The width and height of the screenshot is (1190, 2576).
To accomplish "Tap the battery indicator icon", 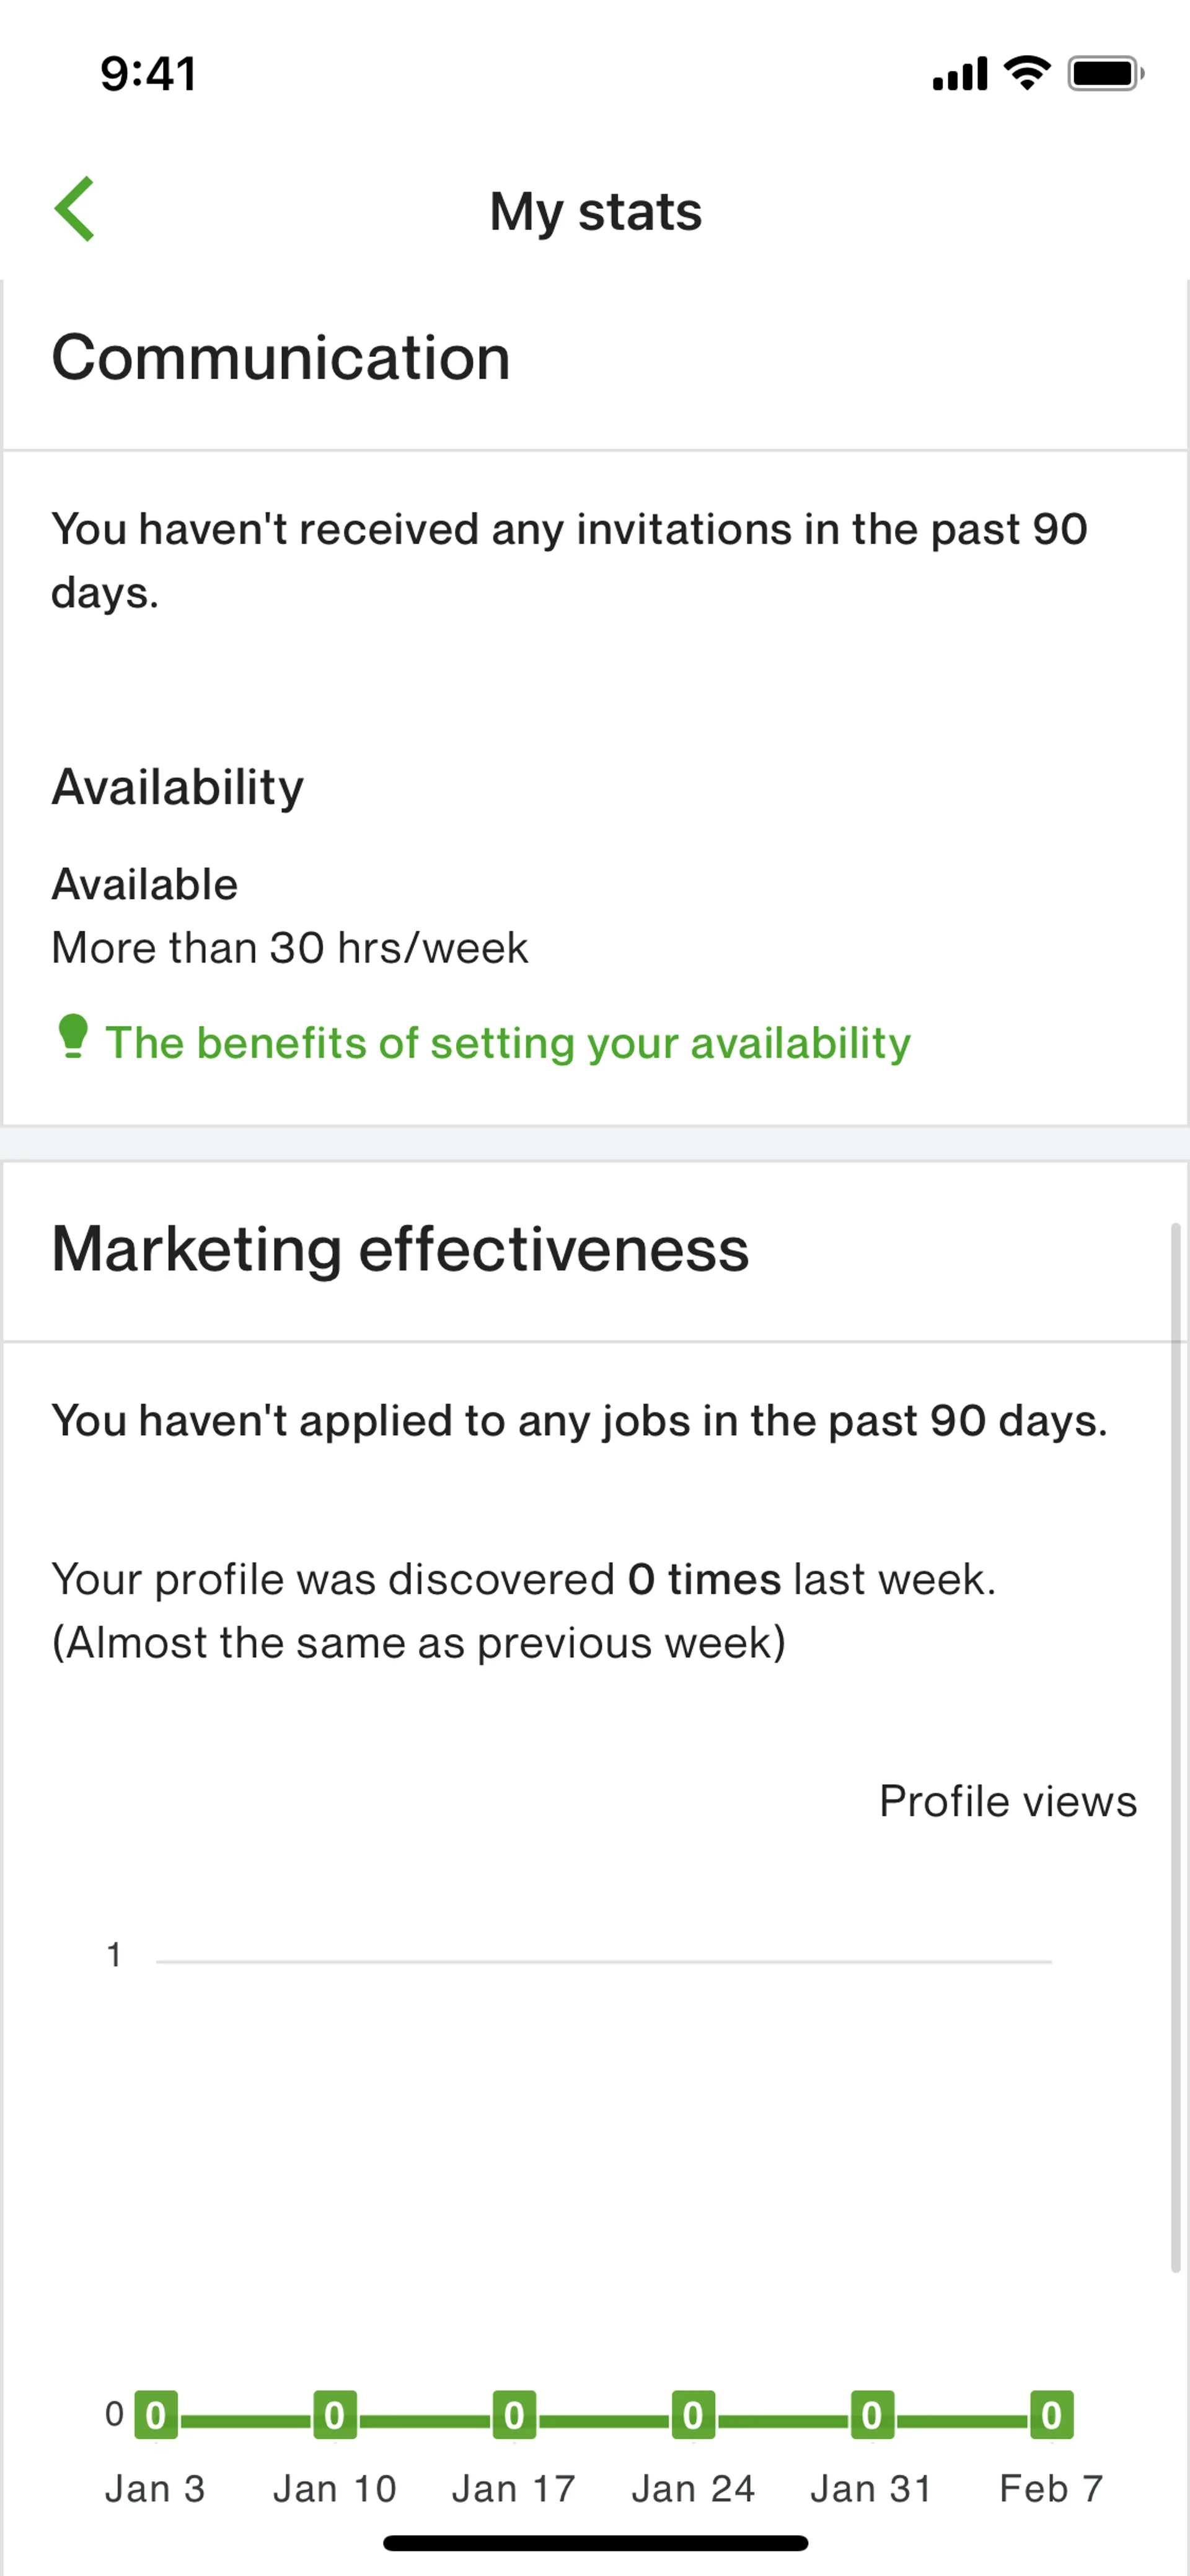I will [1104, 73].
